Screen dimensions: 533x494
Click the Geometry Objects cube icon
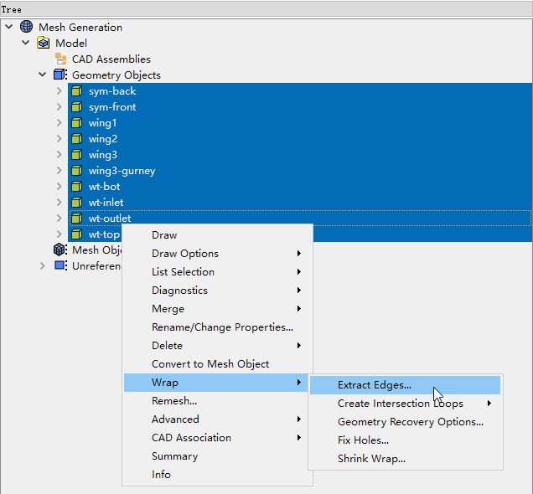tap(60, 75)
